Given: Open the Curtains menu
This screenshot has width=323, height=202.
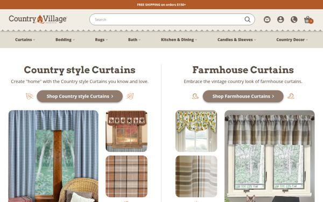Looking at the screenshot, I should click(x=25, y=39).
